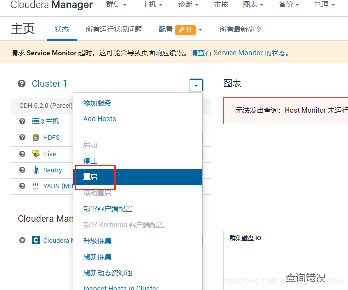Click the 群集磁盘 IO chart title

click(245, 238)
